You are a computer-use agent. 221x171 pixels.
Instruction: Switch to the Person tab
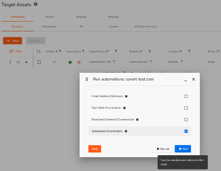50,17
